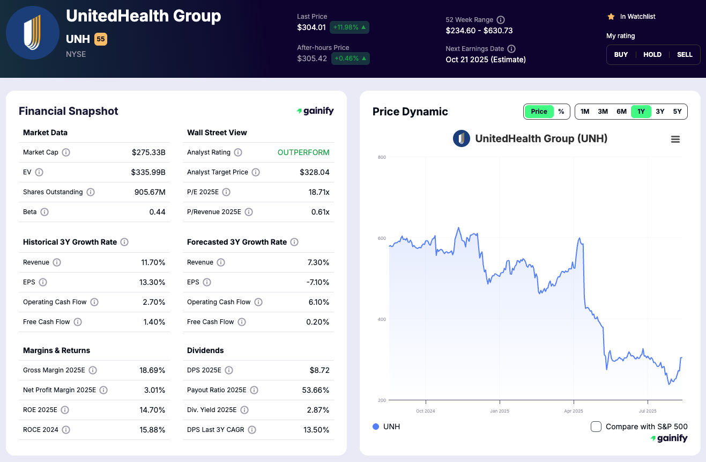Click the Oct 21 2025 (Estimate) date
The image size is (706, 462).
coord(486,60)
